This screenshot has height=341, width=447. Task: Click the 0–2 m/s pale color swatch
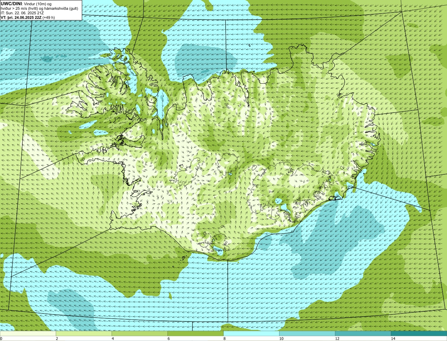[28, 333]
